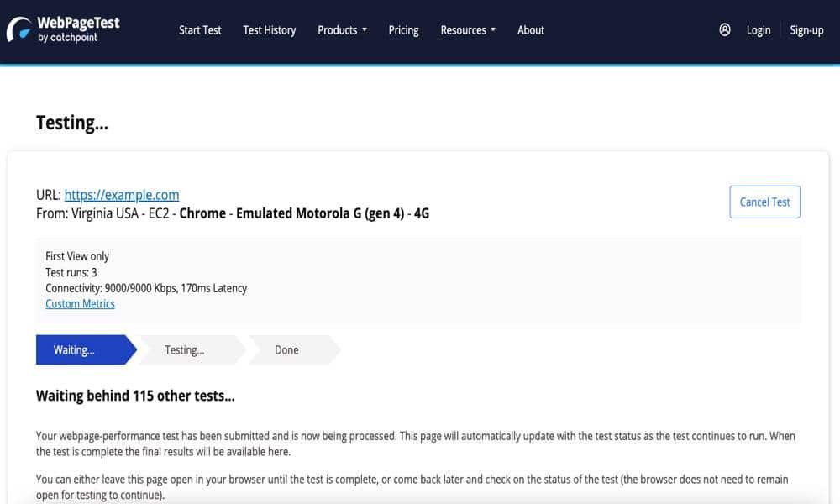Click the 'Test runs: 3' text
840x504 pixels.
point(71,272)
